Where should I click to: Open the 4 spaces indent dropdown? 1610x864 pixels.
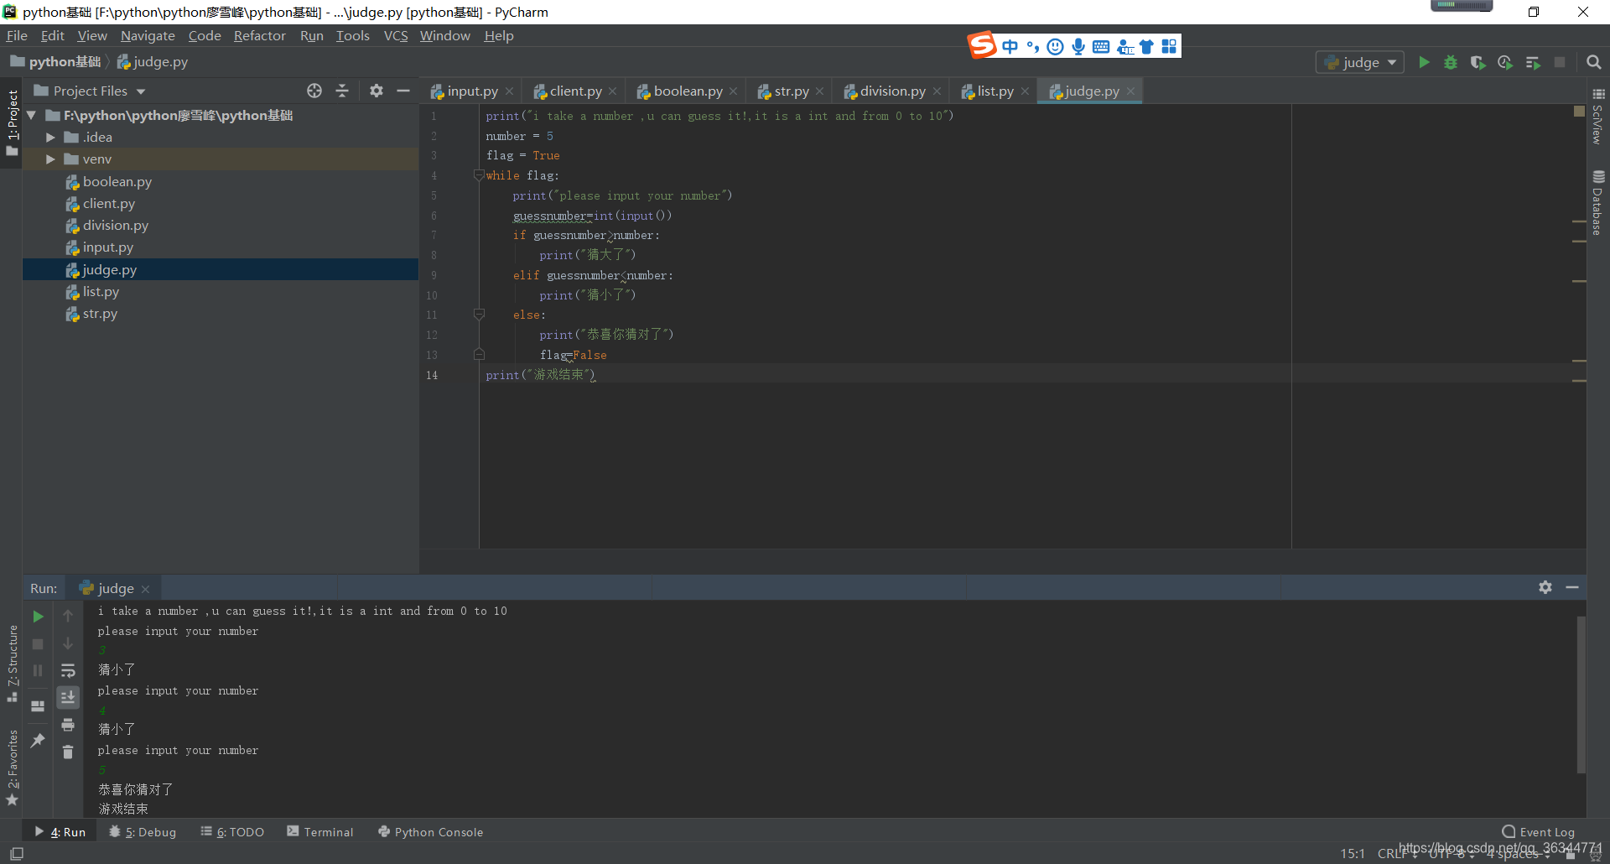[x=1518, y=853]
